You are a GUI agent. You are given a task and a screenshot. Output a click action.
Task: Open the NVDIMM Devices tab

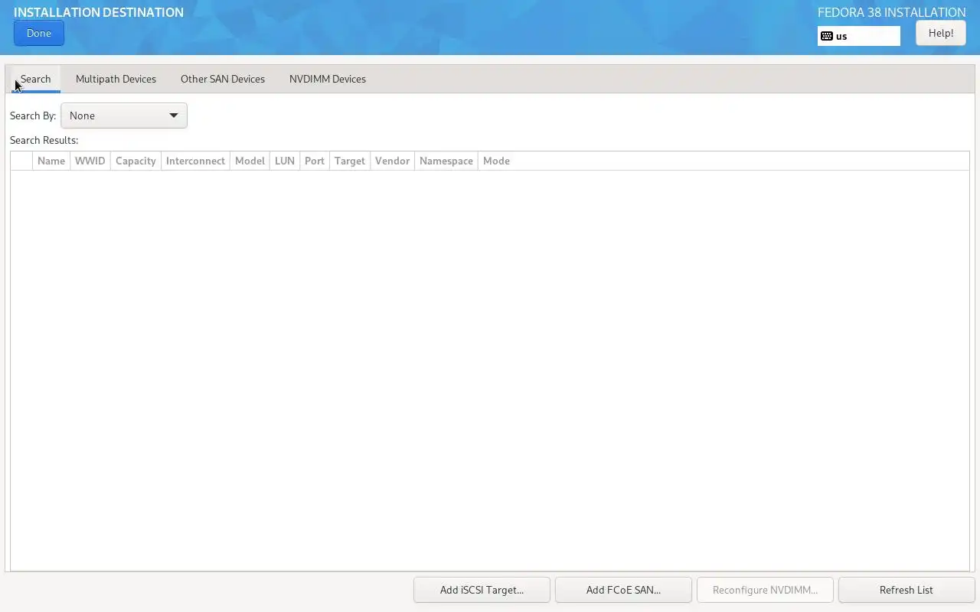click(328, 79)
